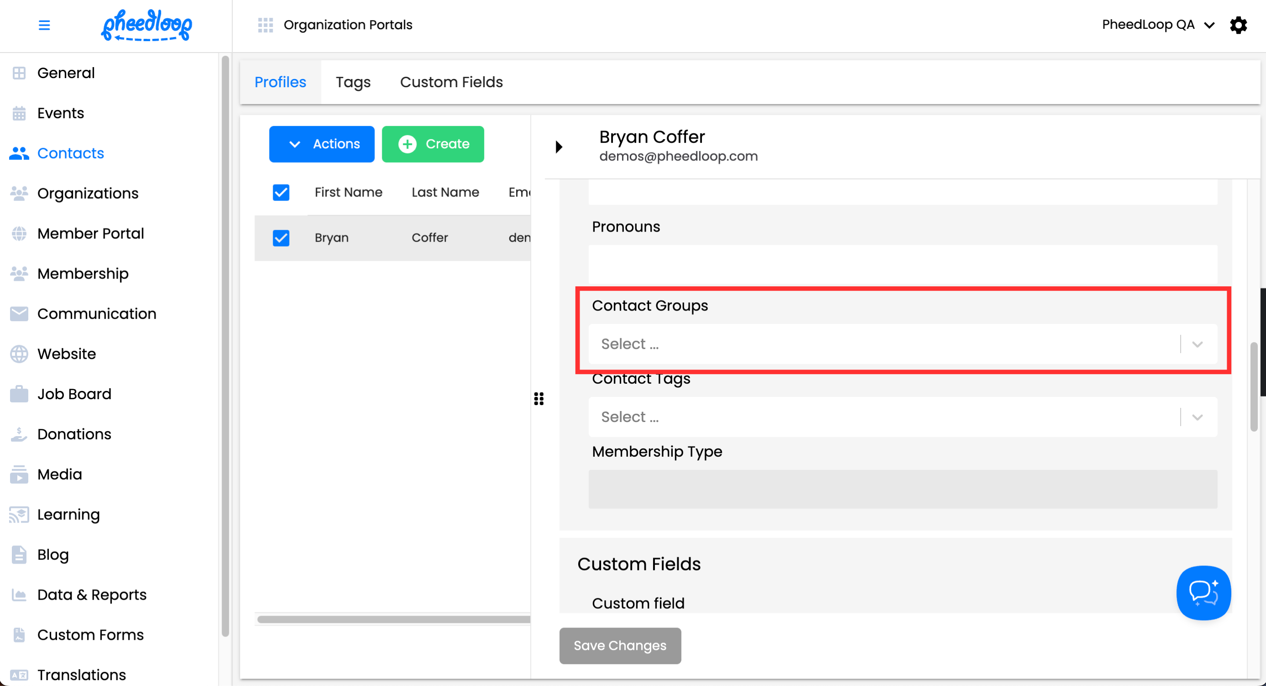Click the Communication envelope icon
The width and height of the screenshot is (1266, 686).
19,313
